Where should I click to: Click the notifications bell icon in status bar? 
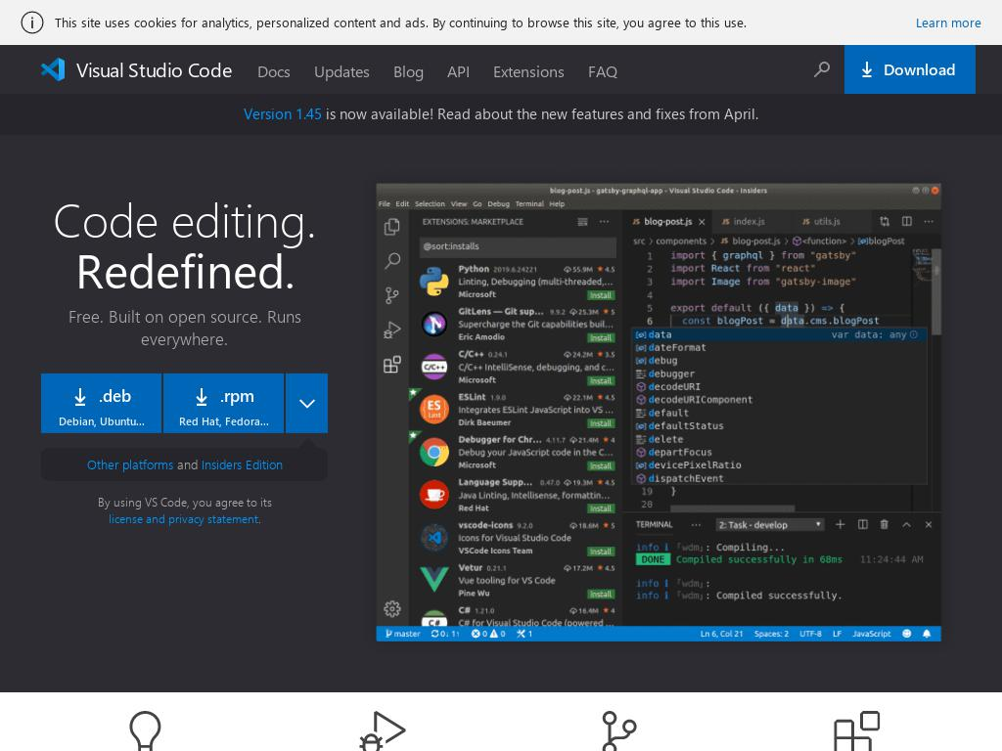(x=927, y=634)
